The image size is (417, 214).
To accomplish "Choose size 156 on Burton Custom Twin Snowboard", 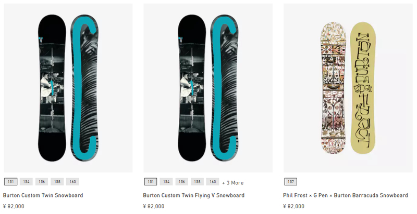I will click(42, 182).
